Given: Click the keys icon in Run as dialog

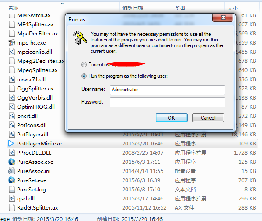Looking at the screenshot, I should coord(80,38).
